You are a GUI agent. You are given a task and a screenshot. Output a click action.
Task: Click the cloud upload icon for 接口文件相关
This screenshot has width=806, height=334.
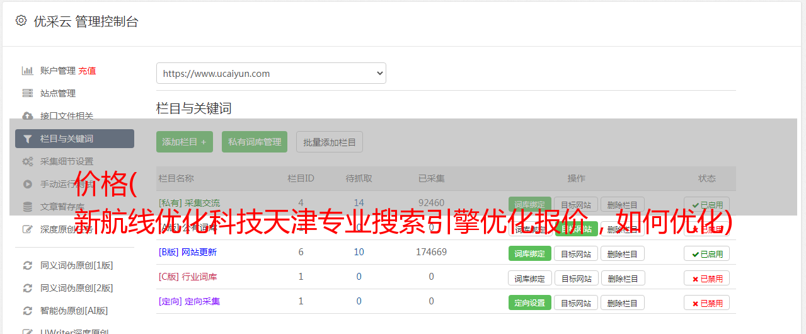(x=28, y=116)
